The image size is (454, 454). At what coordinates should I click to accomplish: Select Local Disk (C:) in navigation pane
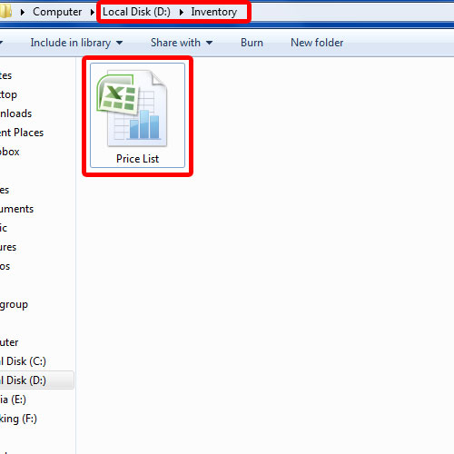point(23,361)
